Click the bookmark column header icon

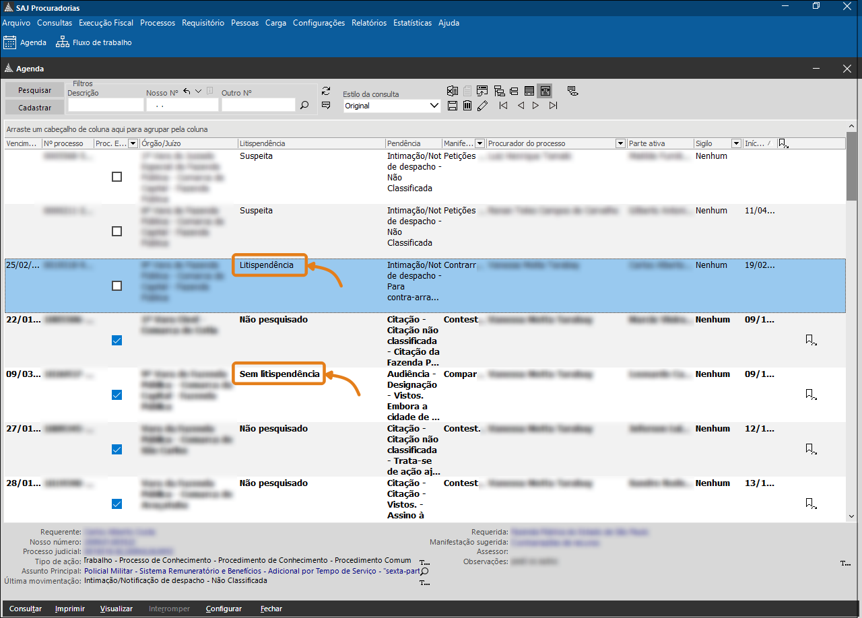point(783,143)
